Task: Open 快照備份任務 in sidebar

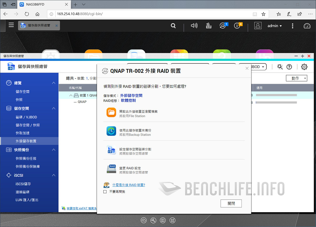Action: [26, 159]
